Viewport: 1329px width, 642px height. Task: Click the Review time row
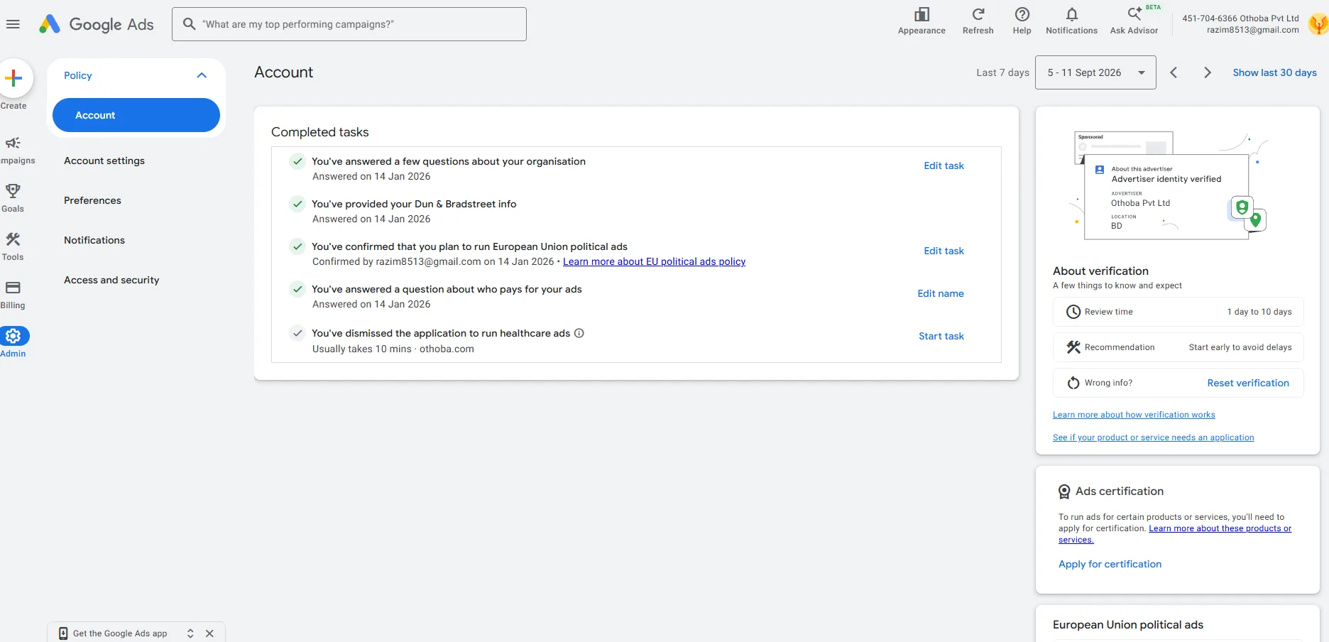pos(1178,312)
